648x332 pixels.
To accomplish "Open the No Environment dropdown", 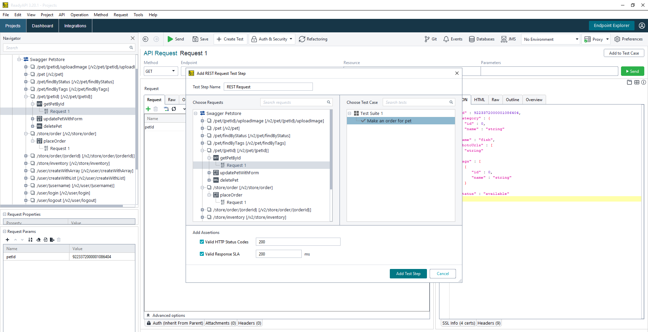I will click(550, 39).
